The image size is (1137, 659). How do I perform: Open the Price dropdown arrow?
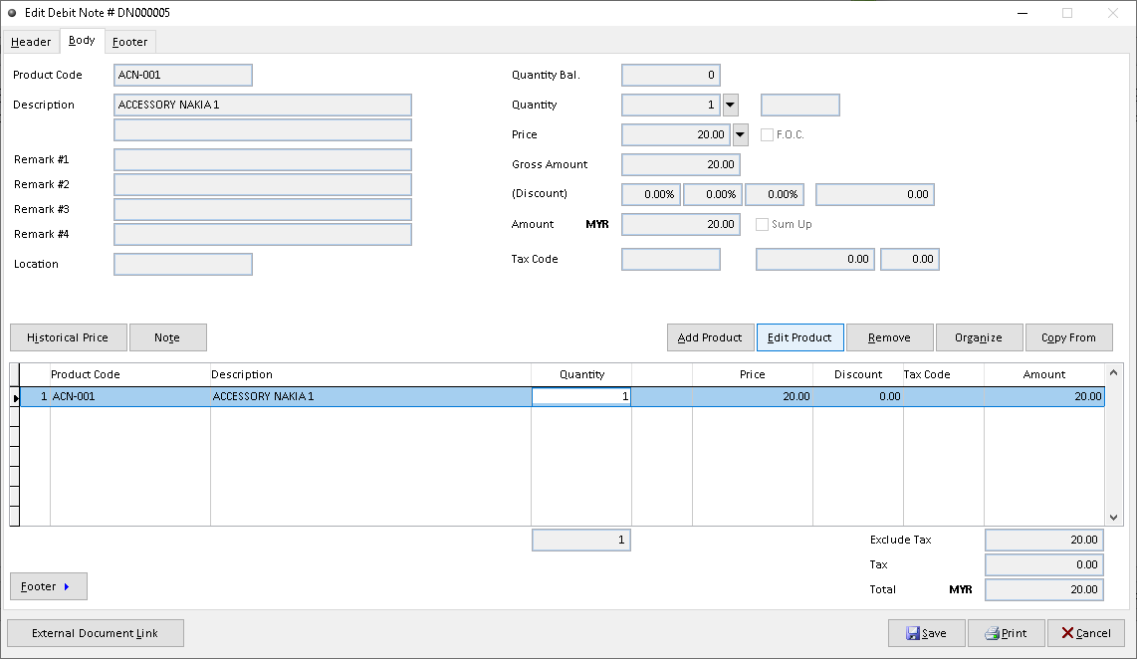[740, 134]
